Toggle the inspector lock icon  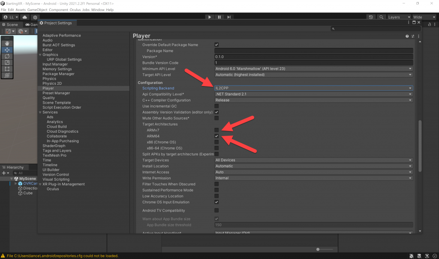[429, 24]
